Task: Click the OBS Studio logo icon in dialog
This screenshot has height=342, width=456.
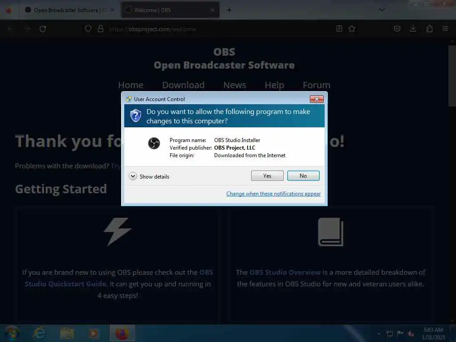Action: tap(154, 143)
